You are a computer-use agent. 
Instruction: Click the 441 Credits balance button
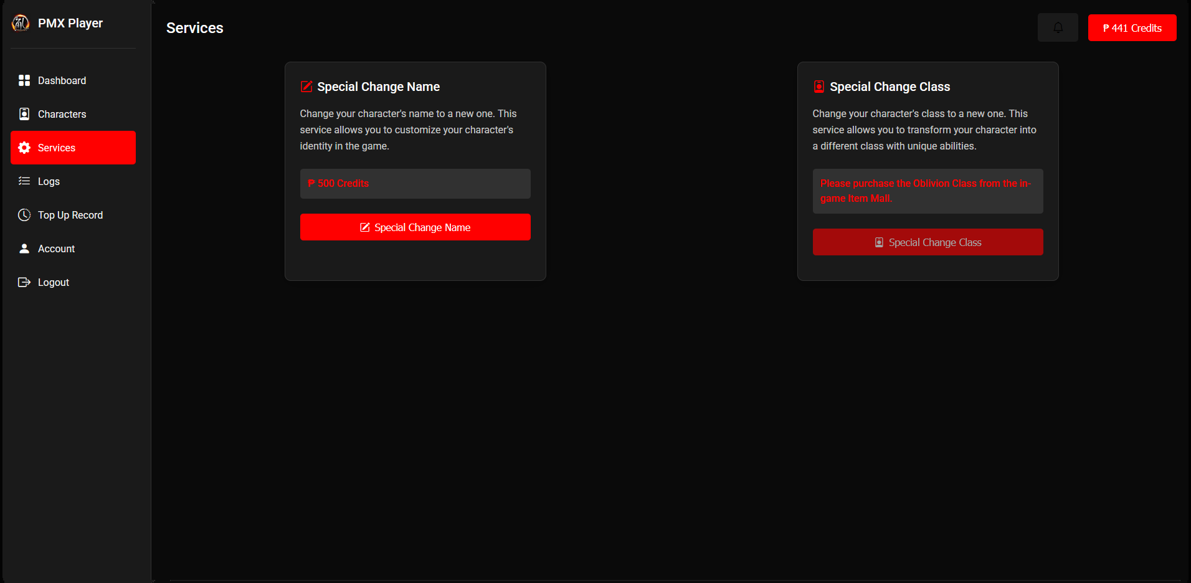pyautogui.click(x=1132, y=28)
